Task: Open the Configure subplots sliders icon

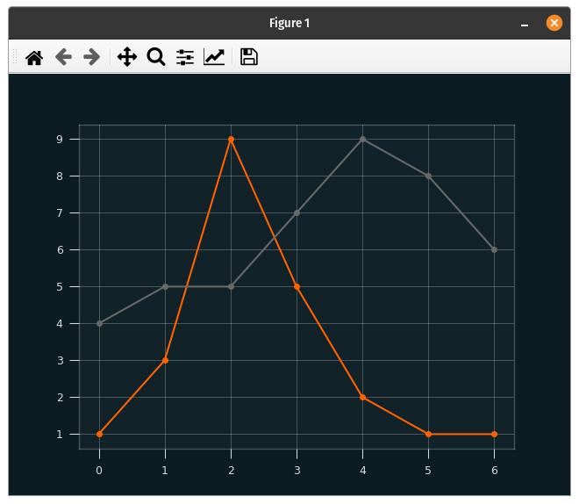Action: [x=185, y=57]
